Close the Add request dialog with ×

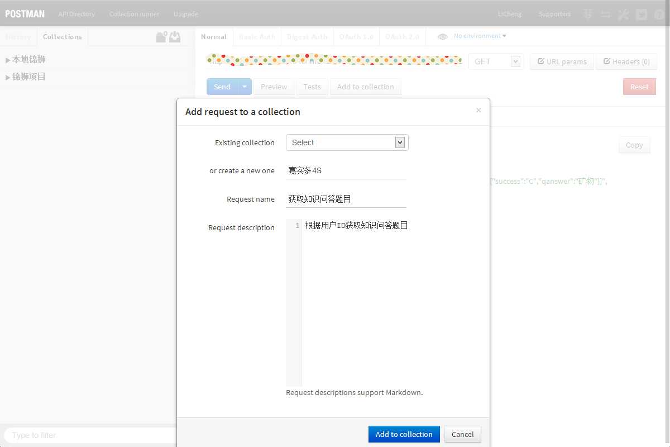(478, 110)
